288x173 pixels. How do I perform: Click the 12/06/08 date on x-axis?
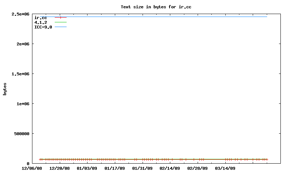[32, 168]
